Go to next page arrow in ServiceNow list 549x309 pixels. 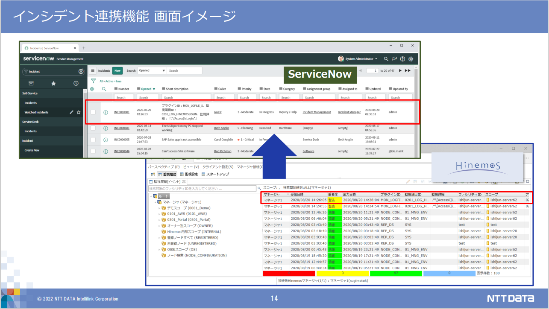tap(400, 70)
